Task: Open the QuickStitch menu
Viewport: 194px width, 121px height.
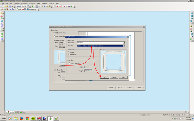Action: (24, 4)
